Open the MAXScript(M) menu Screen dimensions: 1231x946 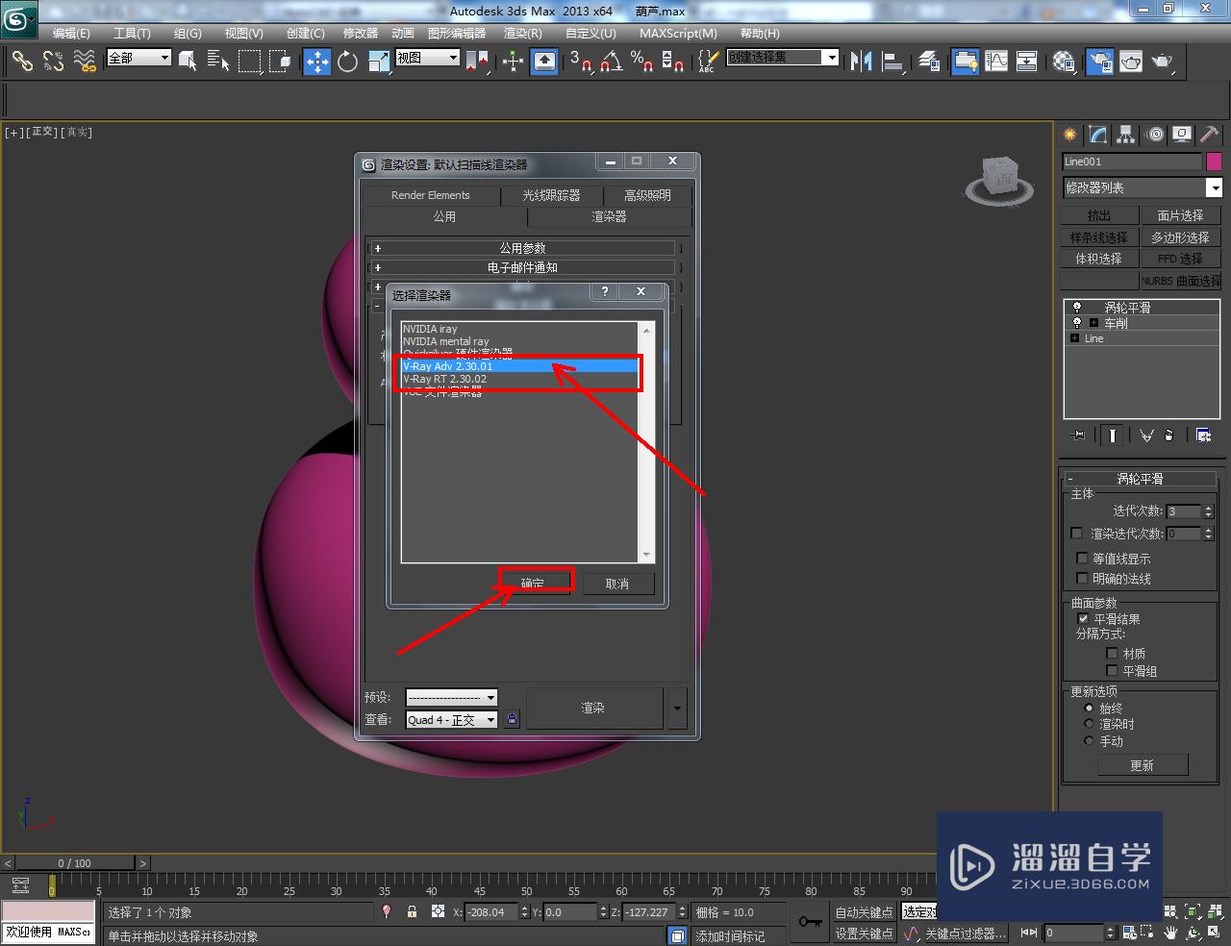[x=678, y=33]
